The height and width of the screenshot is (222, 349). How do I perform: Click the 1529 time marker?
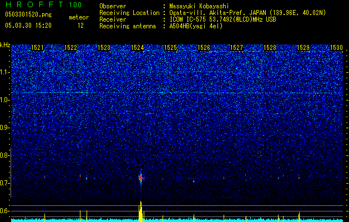point(303,48)
